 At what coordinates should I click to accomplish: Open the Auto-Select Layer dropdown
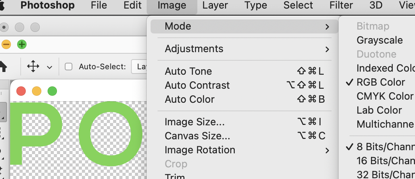[139, 67]
